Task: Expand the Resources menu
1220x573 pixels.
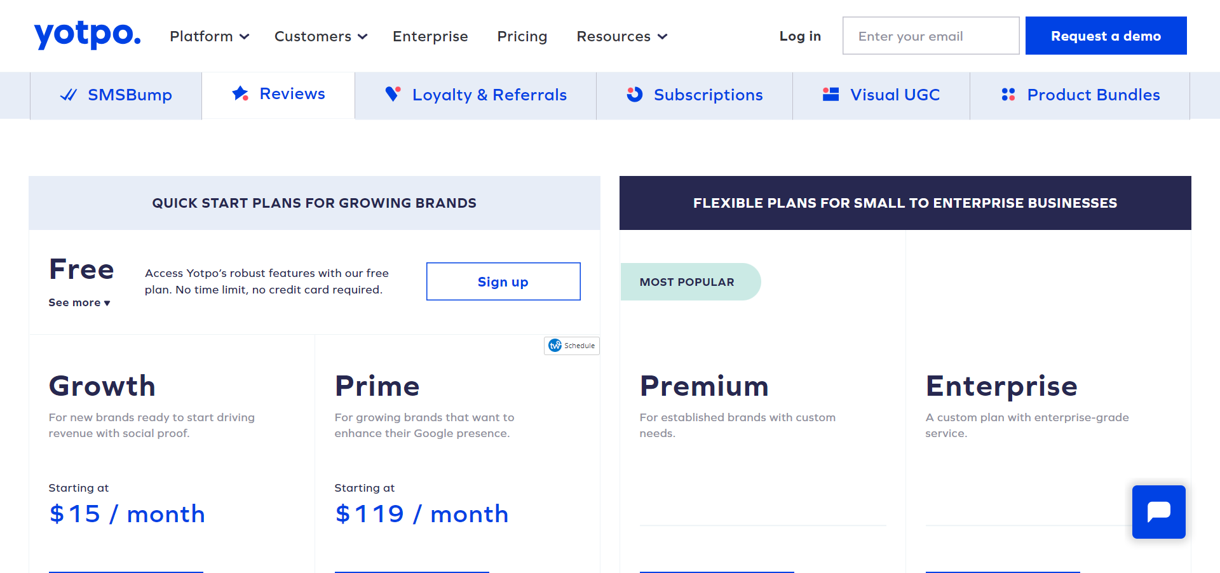Action: pyautogui.click(x=621, y=36)
